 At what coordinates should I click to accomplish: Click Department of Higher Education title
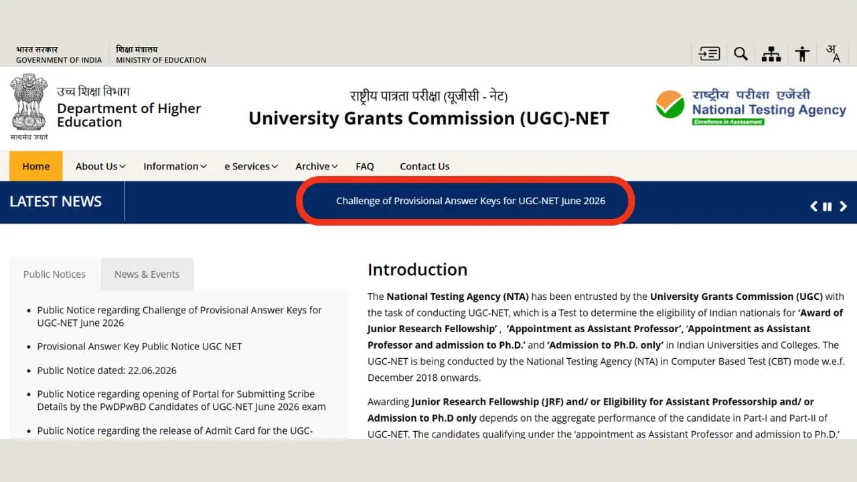point(129,114)
